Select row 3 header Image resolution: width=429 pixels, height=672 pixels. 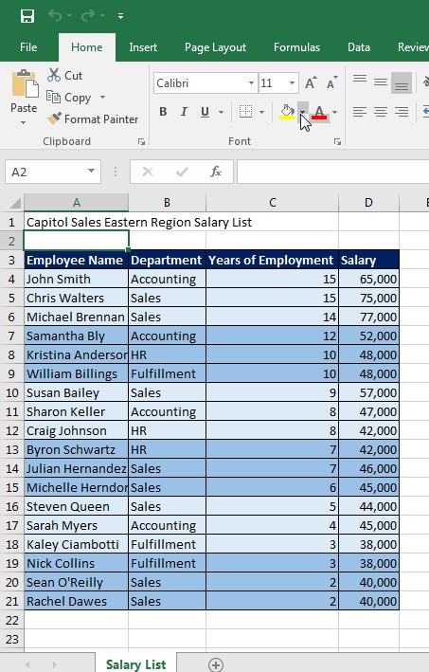click(x=11, y=260)
